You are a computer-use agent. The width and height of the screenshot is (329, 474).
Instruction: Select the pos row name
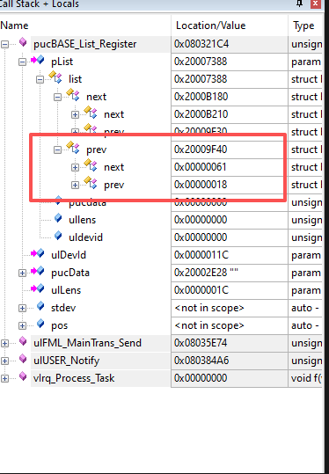pyautogui.click(x=59, y=325)
